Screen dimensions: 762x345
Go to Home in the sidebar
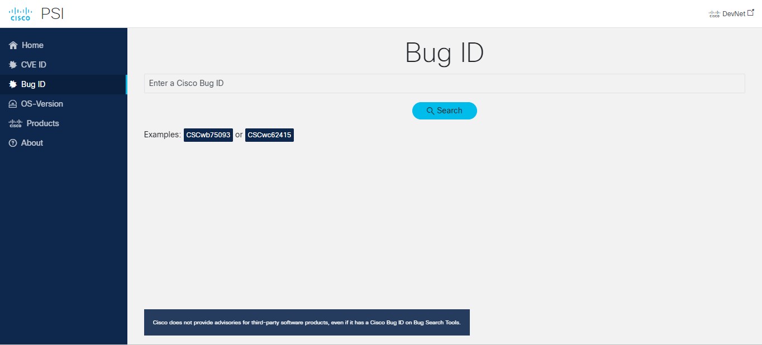coord(63,45)
